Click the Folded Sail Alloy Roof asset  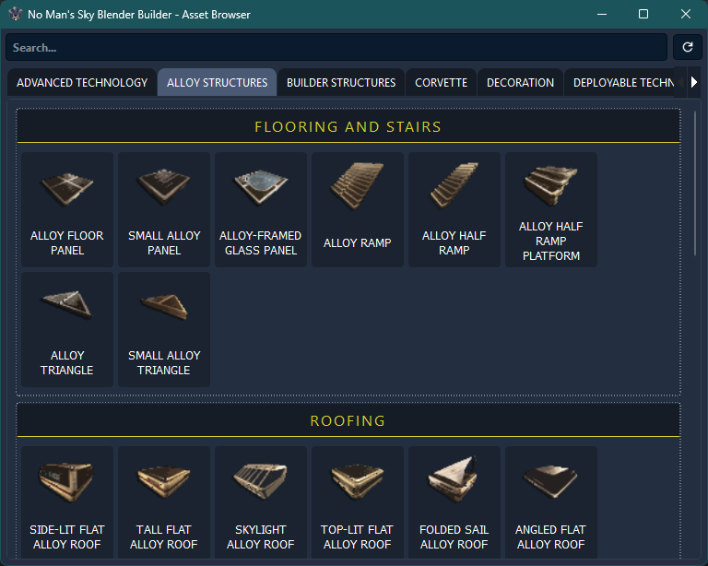[x=454, y=502]
